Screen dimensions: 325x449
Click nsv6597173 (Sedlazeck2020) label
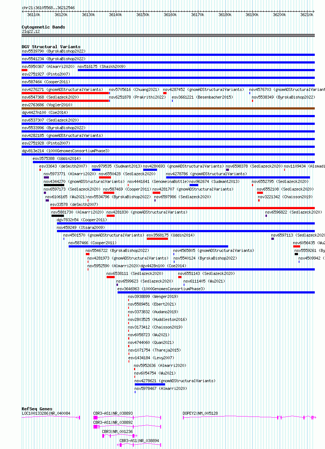tap(72, 189)
